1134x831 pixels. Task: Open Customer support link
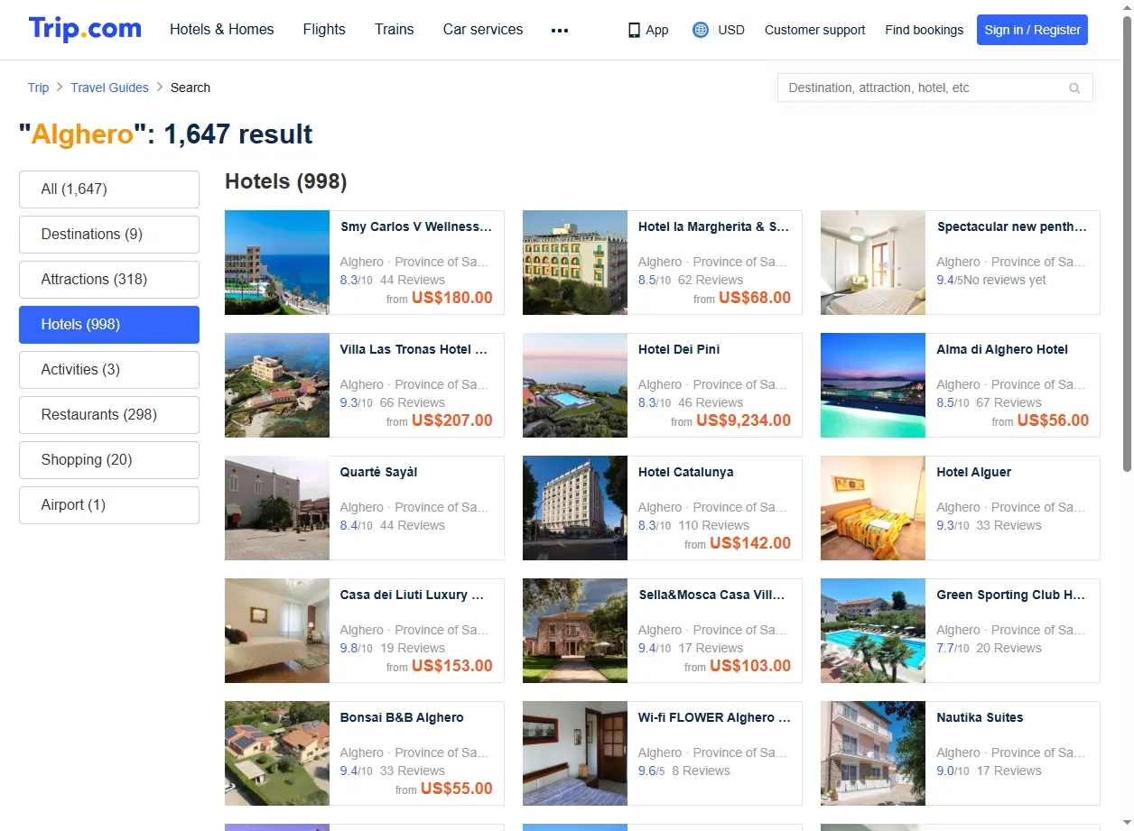814,30
